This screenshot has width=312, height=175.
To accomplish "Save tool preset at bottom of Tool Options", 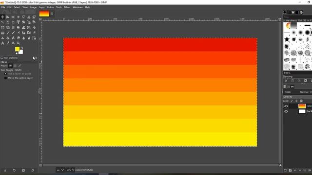I will tap(5, 170).
